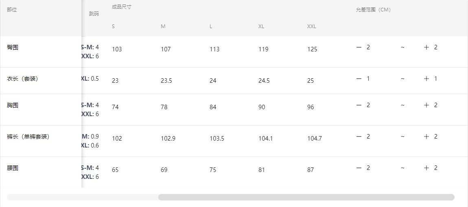This screenshot has width=468, height=207.
Task: Click the 102.9 cell in the table
Action: (168, 139)
